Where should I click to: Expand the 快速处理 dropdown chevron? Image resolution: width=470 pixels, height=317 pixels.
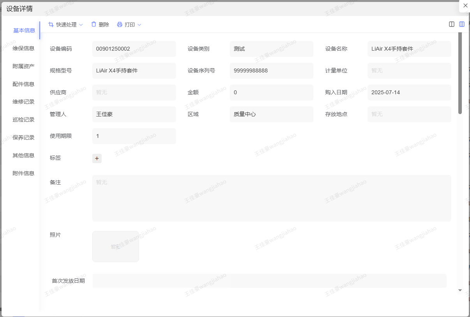pos(81,25)
